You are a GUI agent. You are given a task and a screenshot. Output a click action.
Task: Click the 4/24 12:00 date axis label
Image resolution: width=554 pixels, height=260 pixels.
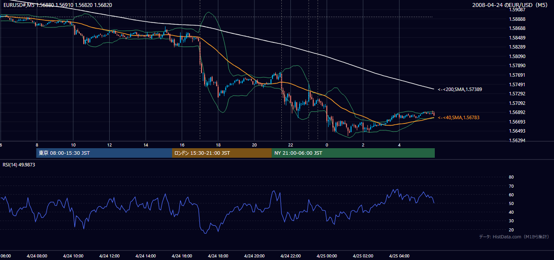109,256
